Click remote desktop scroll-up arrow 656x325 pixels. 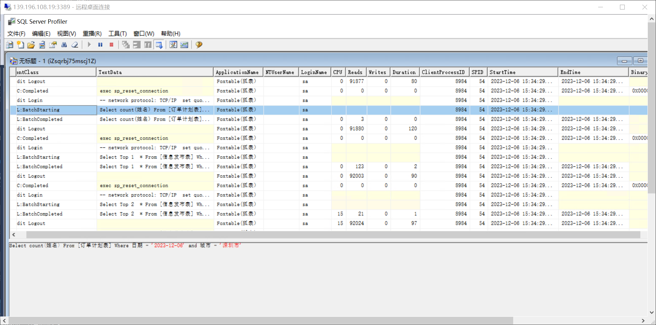[x=652, y=19]
